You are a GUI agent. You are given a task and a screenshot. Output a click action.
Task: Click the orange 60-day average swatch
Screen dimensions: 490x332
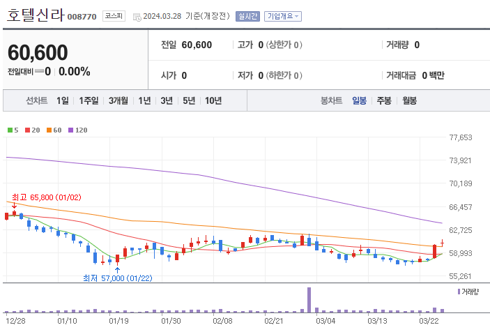tap(49, 130)
